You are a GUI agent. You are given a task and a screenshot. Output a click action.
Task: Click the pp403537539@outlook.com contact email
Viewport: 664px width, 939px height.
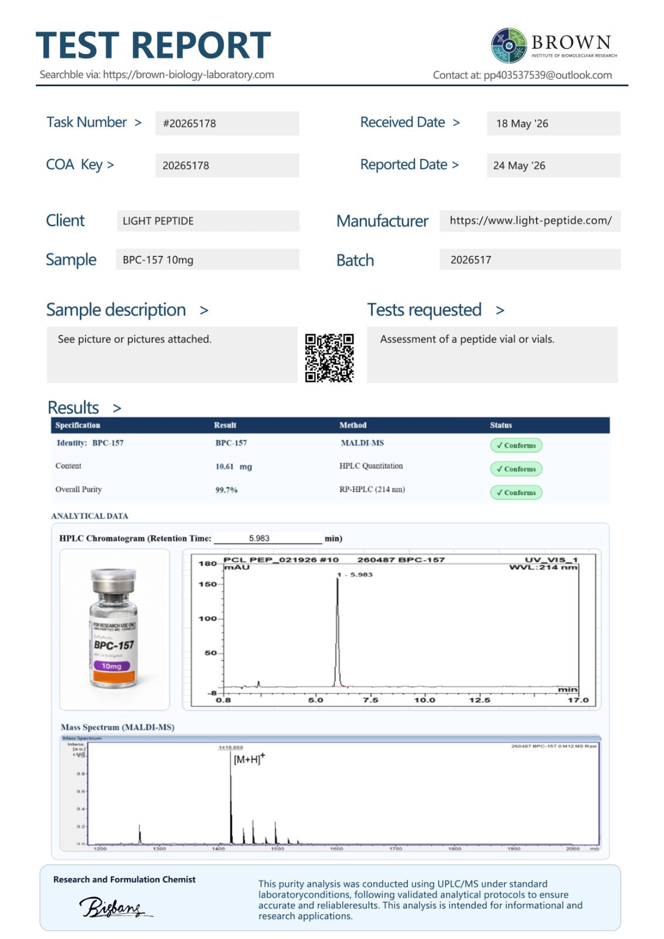[547, 75]
